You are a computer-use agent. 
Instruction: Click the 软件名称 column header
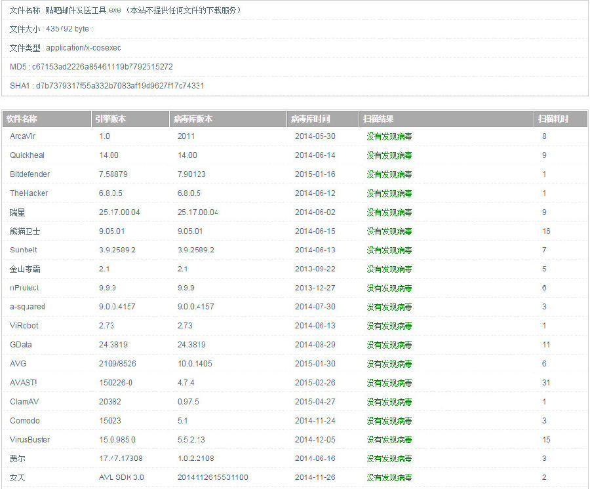22,119
